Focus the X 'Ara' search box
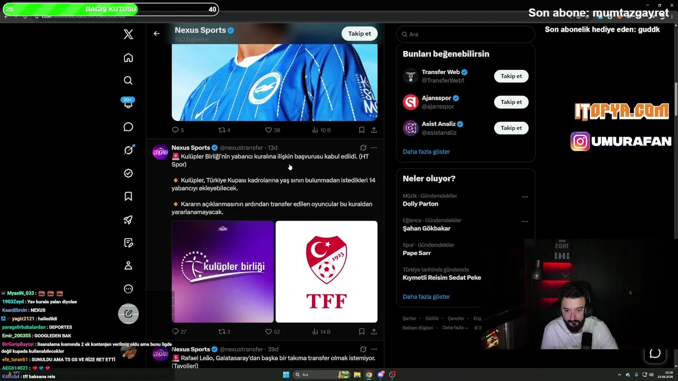This screenshot has width=678, height=381. click(466, 34)
